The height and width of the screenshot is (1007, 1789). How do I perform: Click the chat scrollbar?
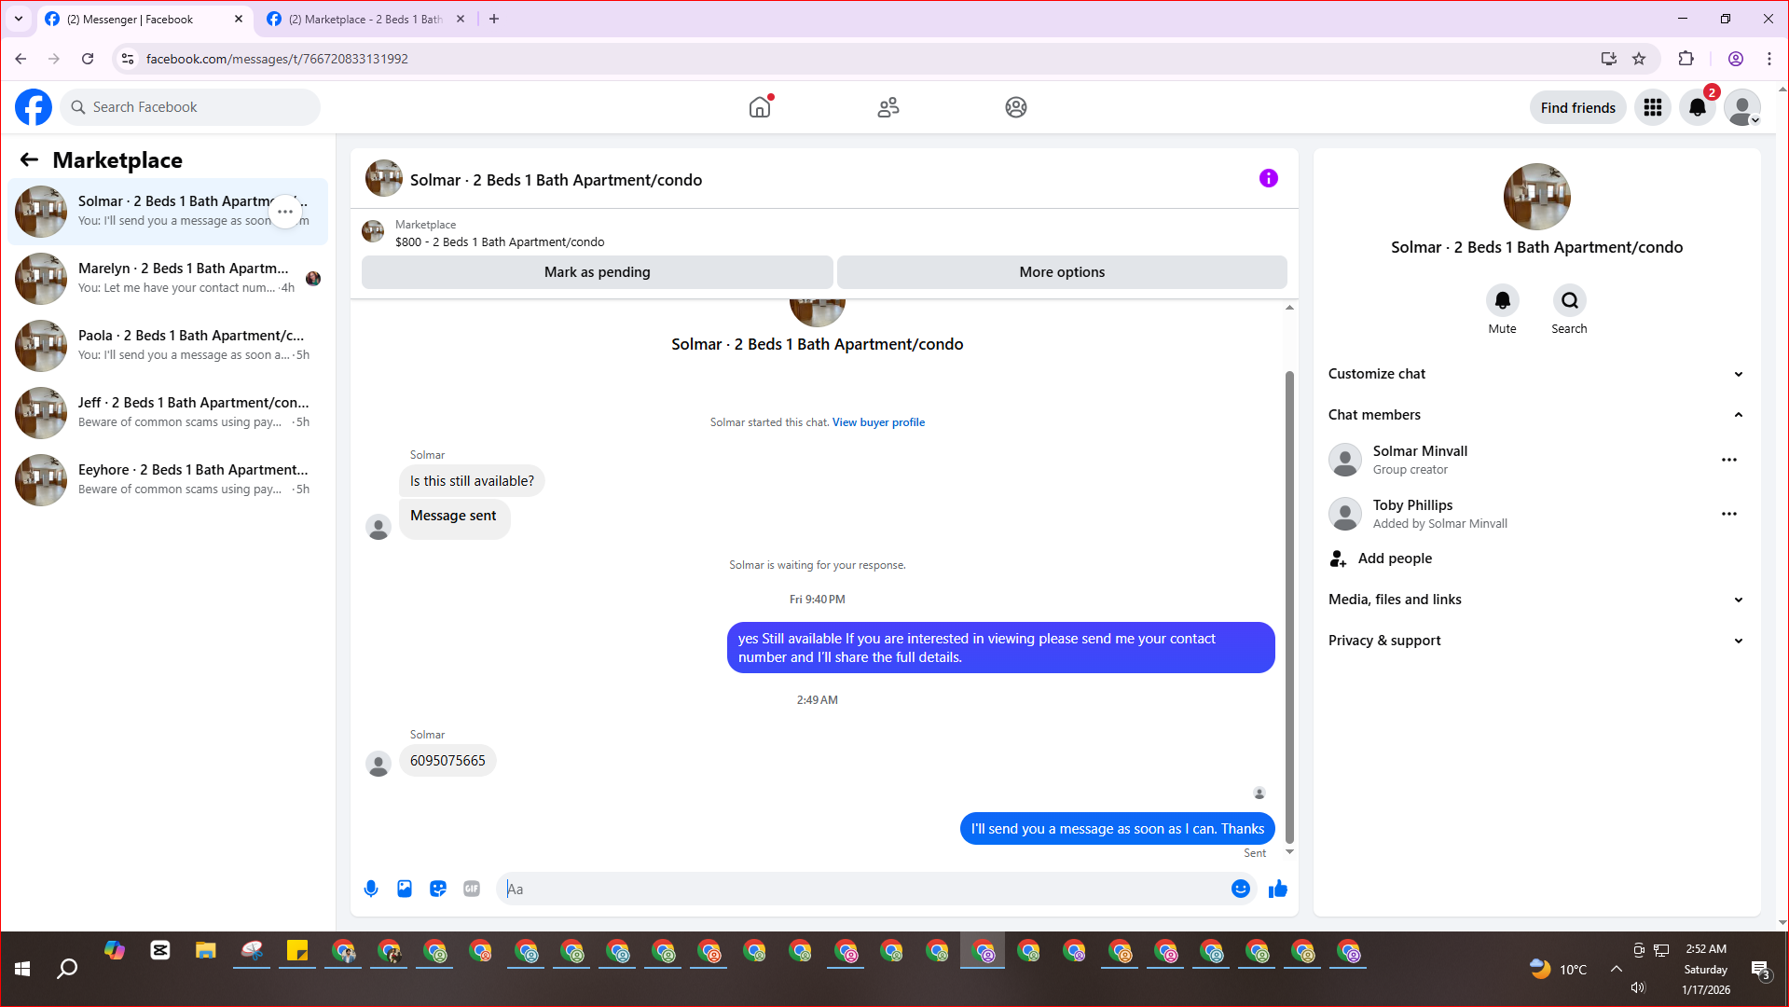tap(1289, 606)
